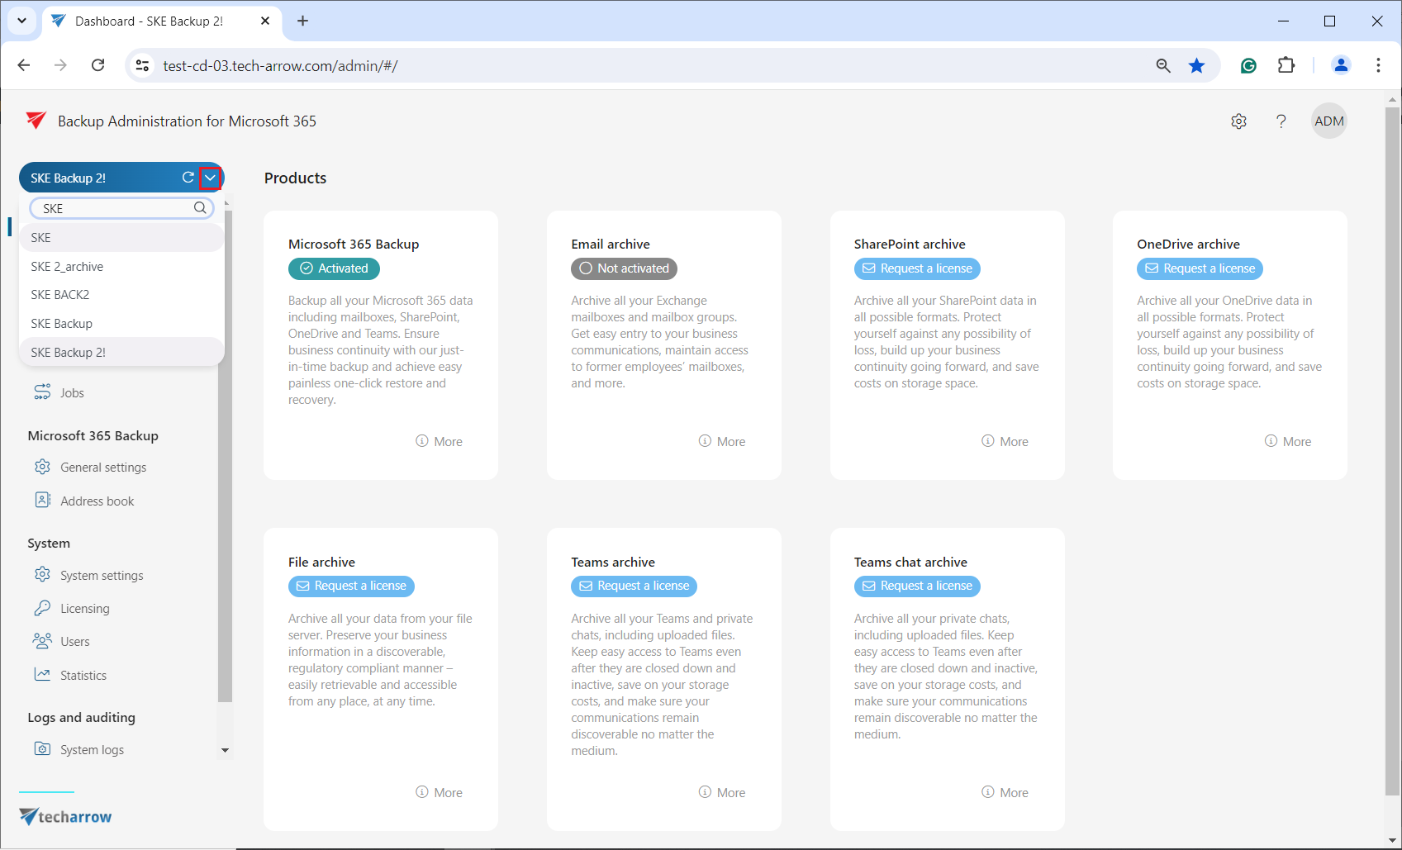Collapse the tenant selector dropdown chevron

211,178
